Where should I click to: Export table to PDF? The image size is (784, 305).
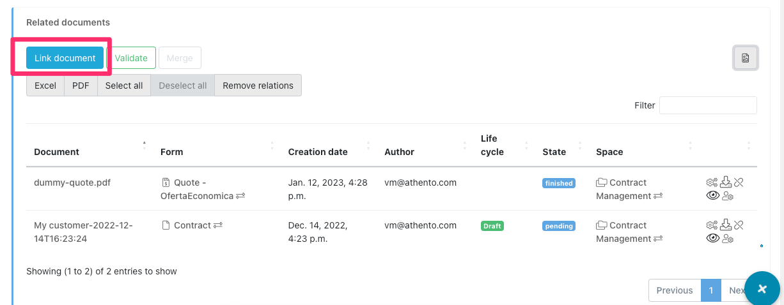coord(81,86)
